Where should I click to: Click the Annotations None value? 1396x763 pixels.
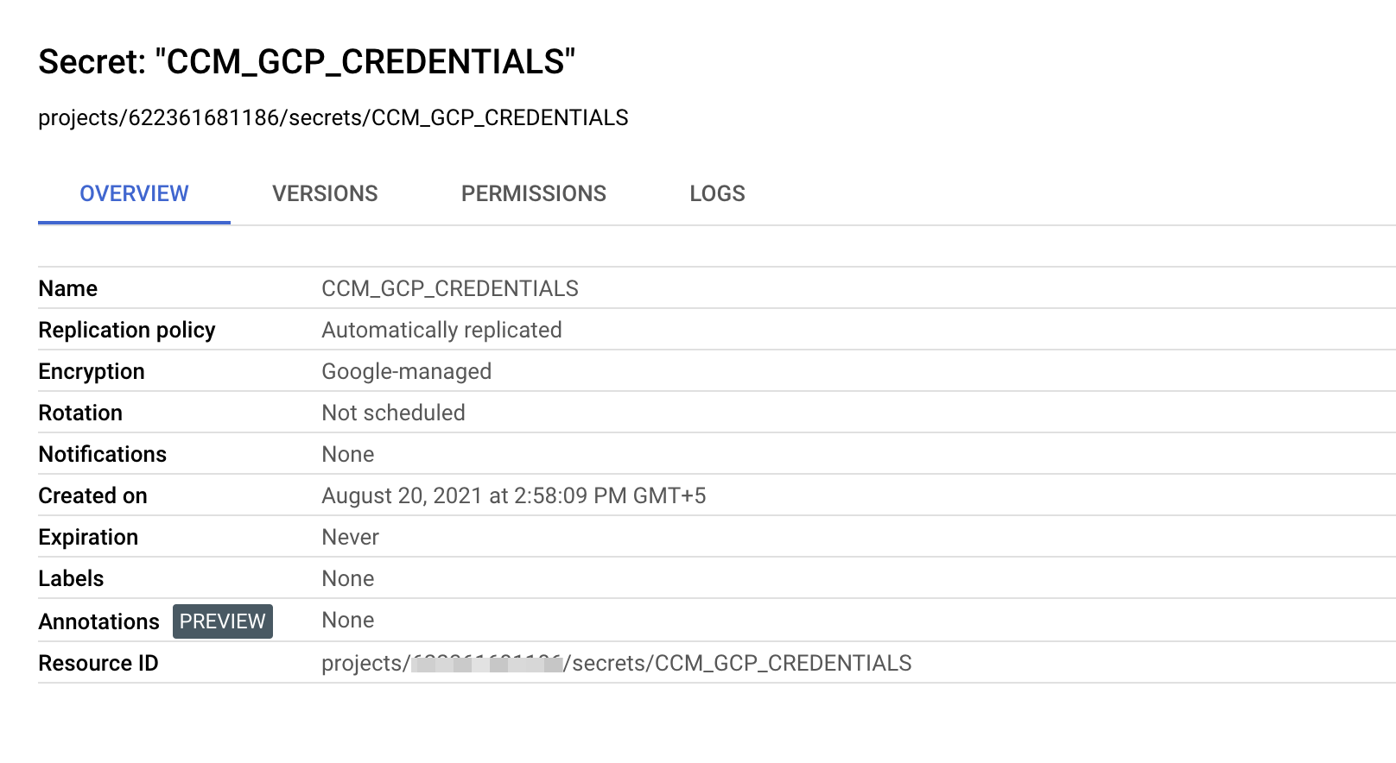click(348, 620)
